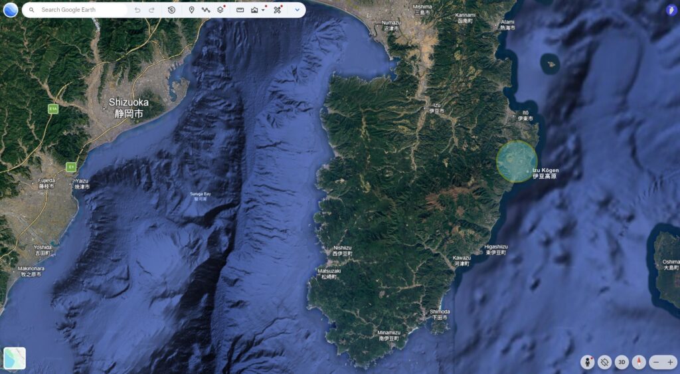680x374 pixels.
Task: Zoom out with the minus button
Action: point(656,362)
